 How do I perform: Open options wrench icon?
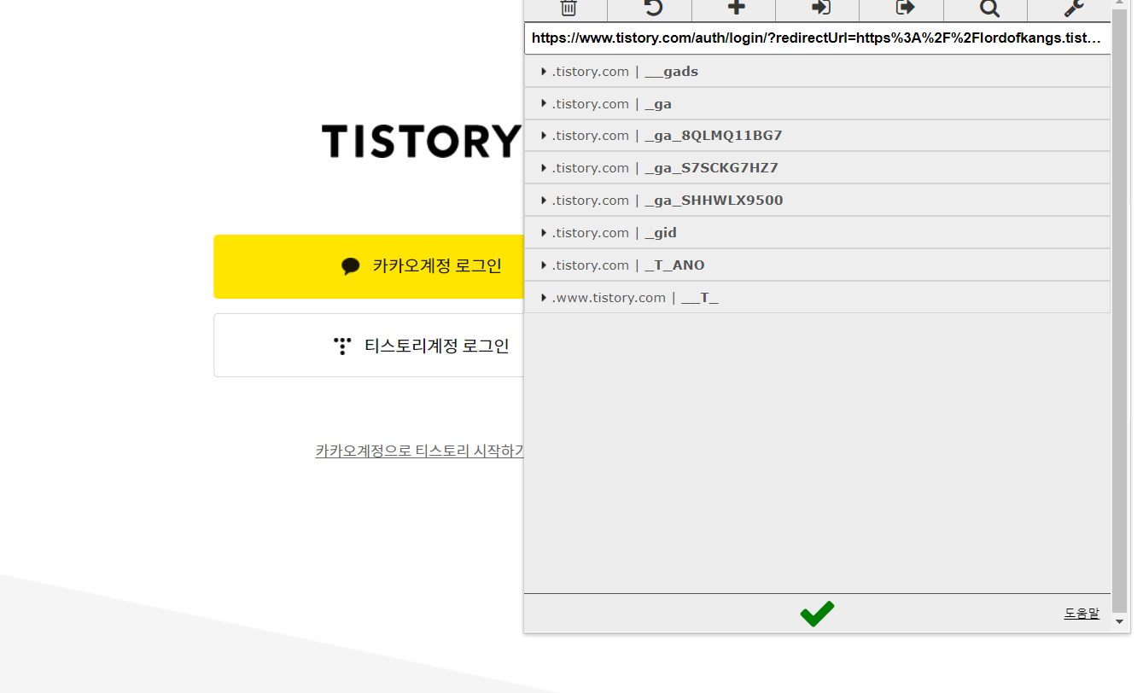click(1074, 9)
